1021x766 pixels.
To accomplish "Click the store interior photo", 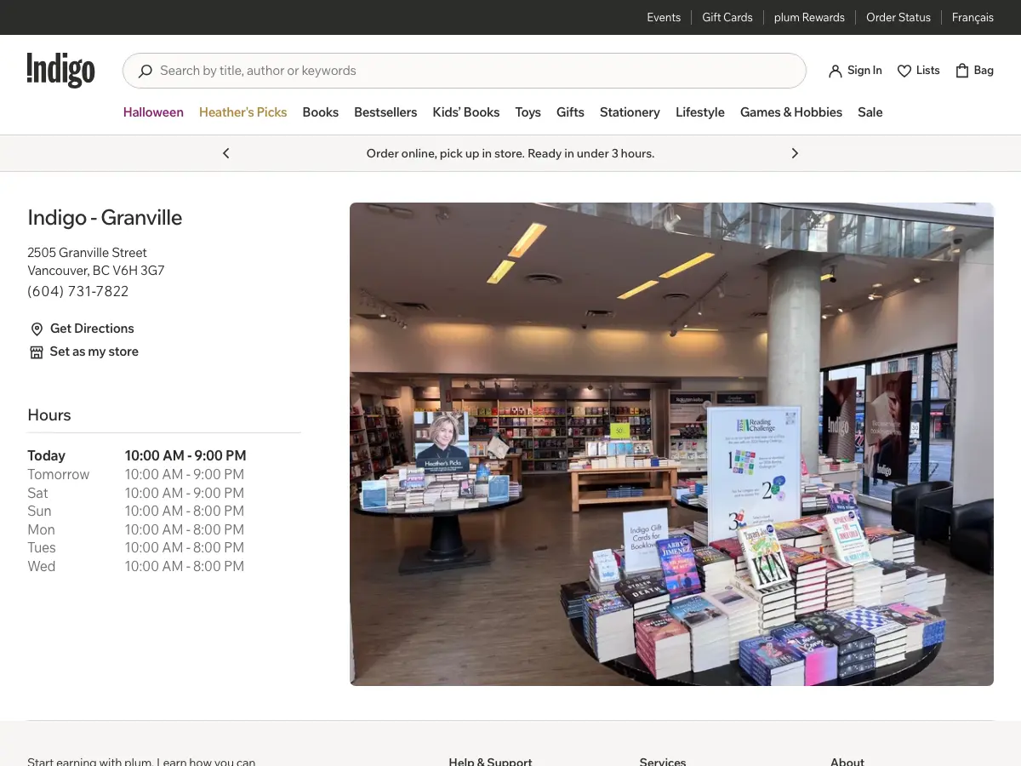I will (671, 444).
